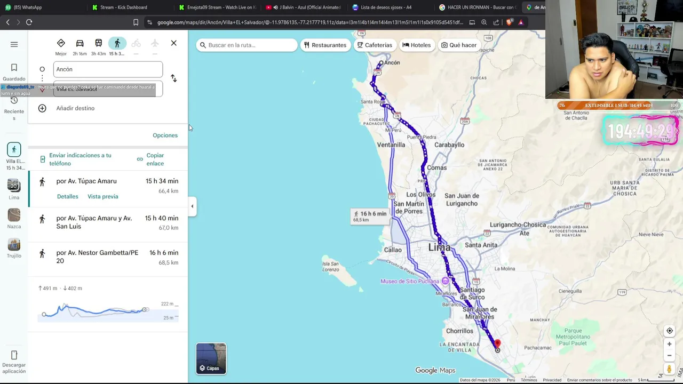Close the directions panel
The image size is (683, 384).
173,43
